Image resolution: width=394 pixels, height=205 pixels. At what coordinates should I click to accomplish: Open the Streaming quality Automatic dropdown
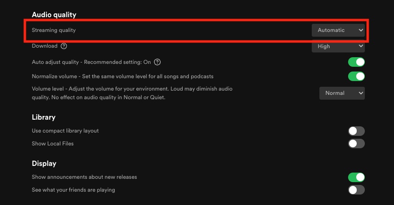(x=338, y=30)
